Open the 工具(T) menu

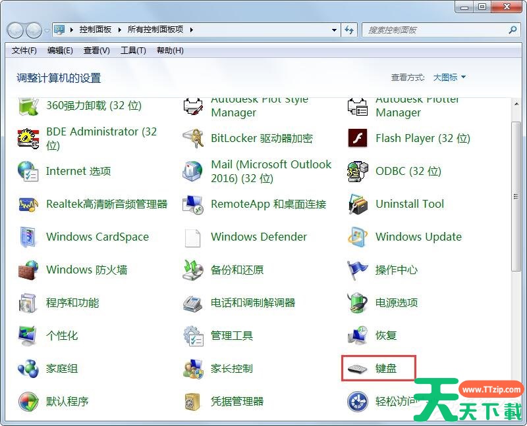(x=134, y=51)
